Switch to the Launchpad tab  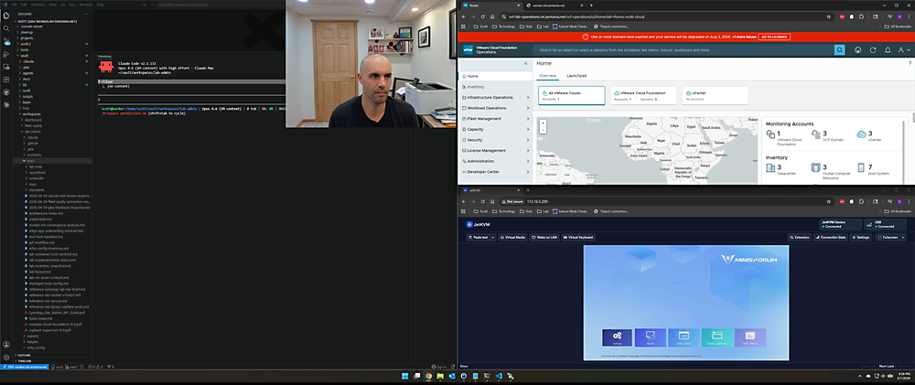coord(576,76)
